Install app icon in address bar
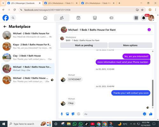 coord(137,10)
